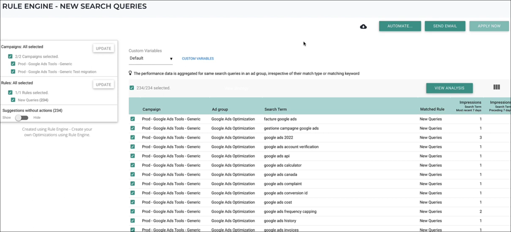The height and width of the screenshot is (232, 511).
Task: Click UPDATE beside Campaigns: All selected
Action: tap(104, 48)
